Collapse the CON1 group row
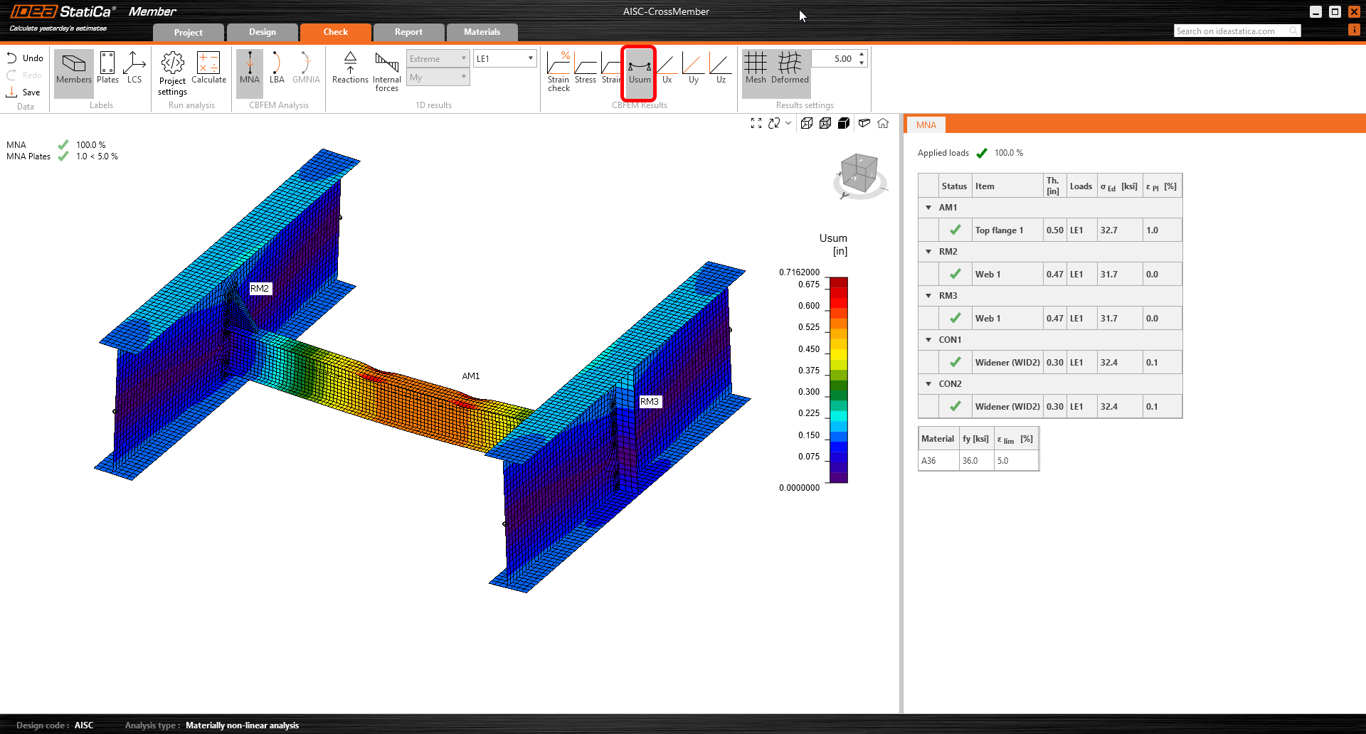The height and width of the screenshot is (734, 1366). click(x=928, y=340)
